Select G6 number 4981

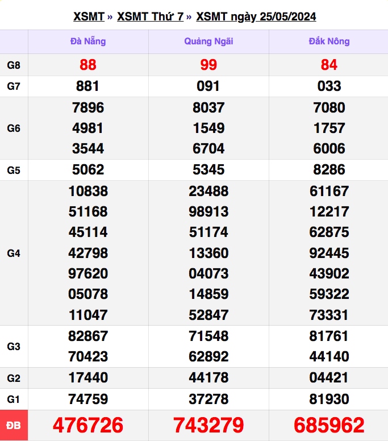coord(87,128)
